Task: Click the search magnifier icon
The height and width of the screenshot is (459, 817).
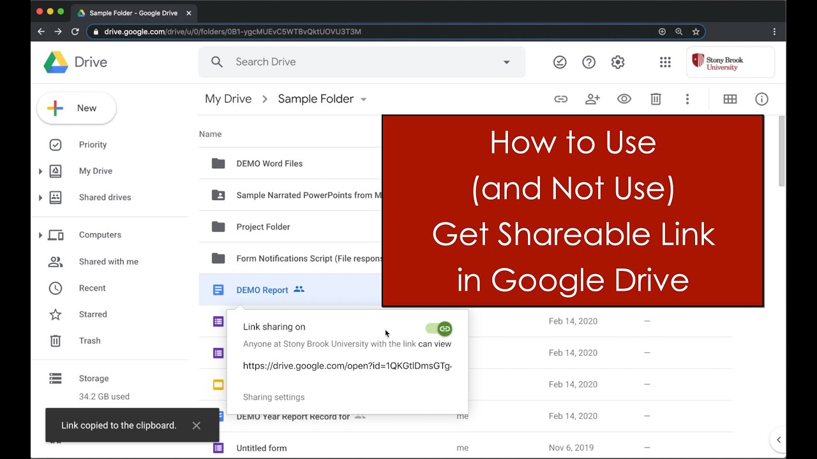Action: pyautogui.click(x=217, y=62)
